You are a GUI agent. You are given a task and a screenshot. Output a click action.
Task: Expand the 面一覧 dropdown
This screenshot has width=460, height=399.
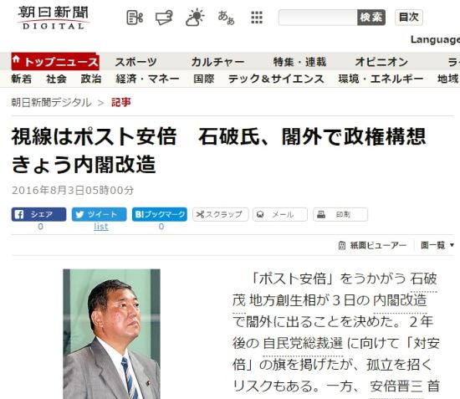(437, 245)
